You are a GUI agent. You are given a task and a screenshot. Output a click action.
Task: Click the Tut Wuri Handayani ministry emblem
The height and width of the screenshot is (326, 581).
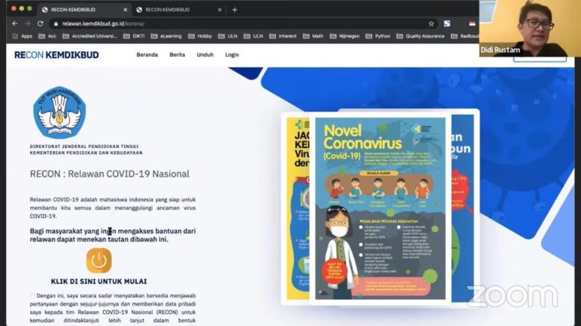59,112
